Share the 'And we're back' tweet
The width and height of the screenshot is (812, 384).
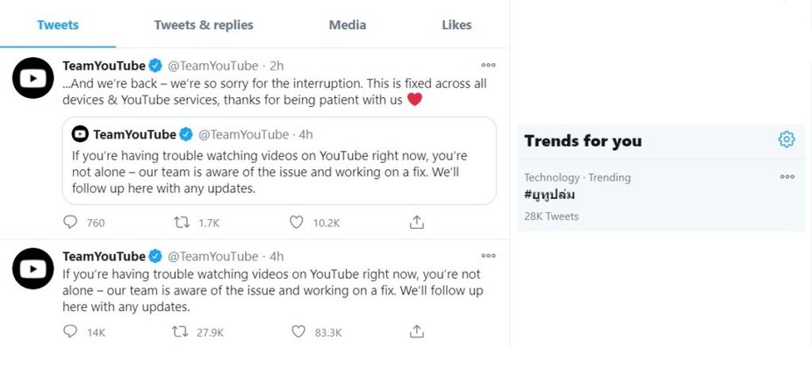[417, 222]
